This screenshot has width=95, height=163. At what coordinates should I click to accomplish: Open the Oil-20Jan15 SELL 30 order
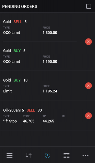(41, 116)
